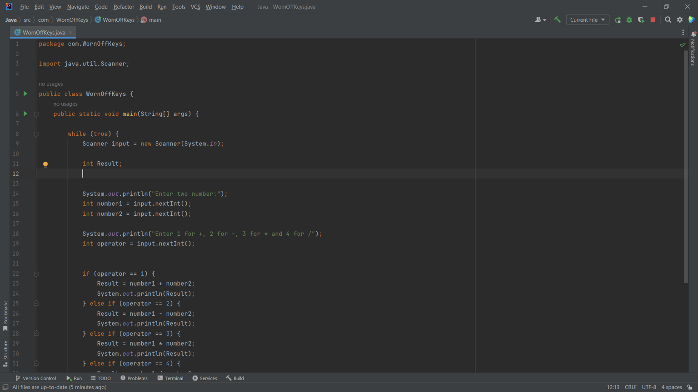
Task: Click the Build project hammer icon
Action: (x=557, y=20)
